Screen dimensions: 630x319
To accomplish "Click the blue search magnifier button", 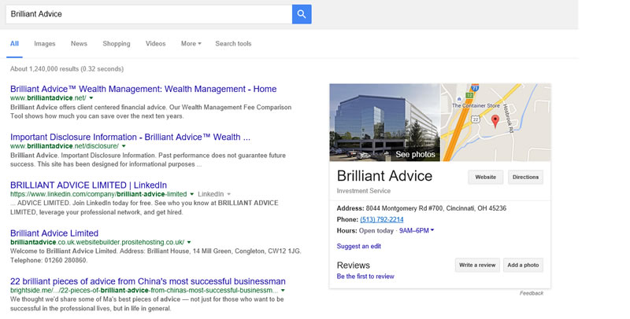I will pyautogui.click(x=302, y=14).
